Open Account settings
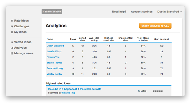191x111 pixels. [142, 12]
